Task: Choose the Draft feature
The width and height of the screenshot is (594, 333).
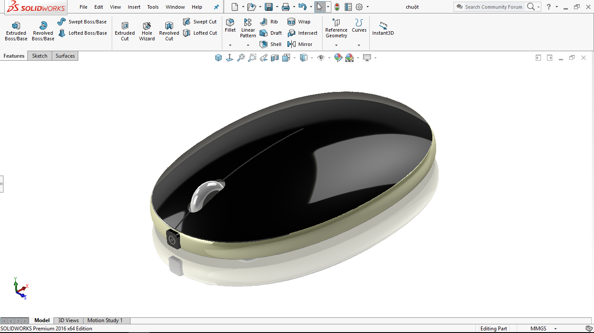Action: coord(271,33)
